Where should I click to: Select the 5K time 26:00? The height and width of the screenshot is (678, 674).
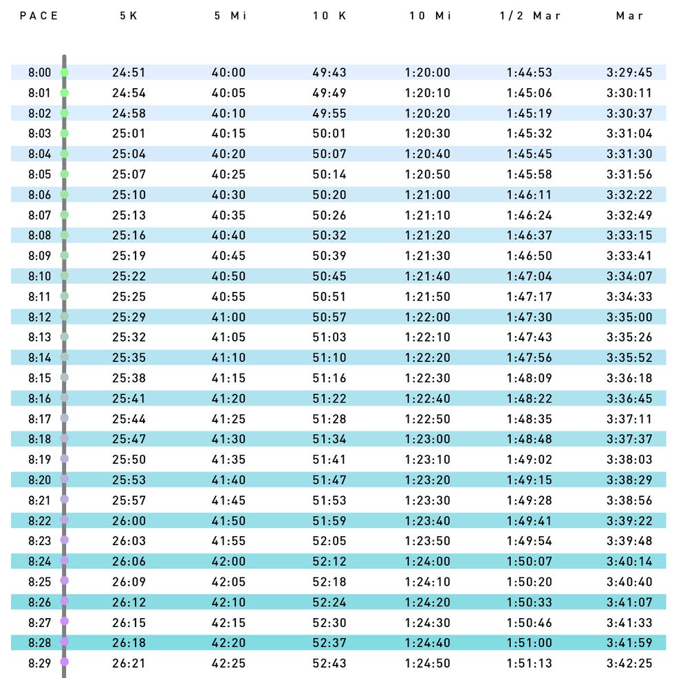pyautogui.click(x=129, y=520)
